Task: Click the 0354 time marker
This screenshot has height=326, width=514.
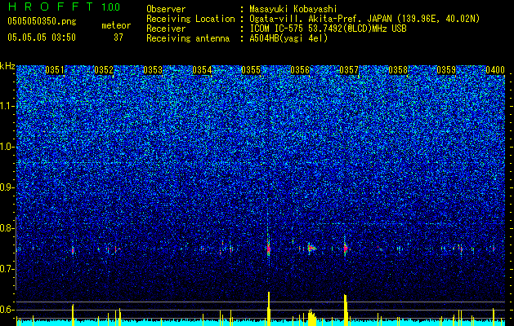Action: click(x=202, y=70)
